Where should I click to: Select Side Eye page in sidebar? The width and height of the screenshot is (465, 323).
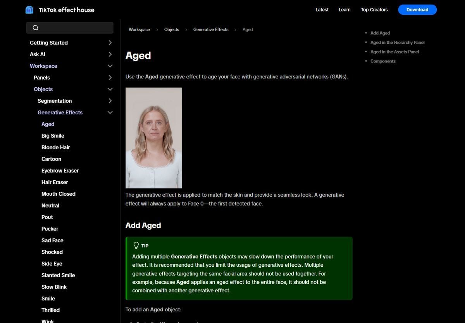[x=52, y=264]
